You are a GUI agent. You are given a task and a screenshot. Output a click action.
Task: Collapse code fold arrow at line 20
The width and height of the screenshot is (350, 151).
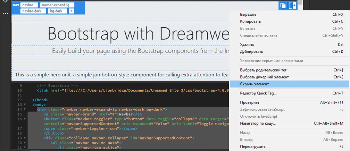point(25,143)
